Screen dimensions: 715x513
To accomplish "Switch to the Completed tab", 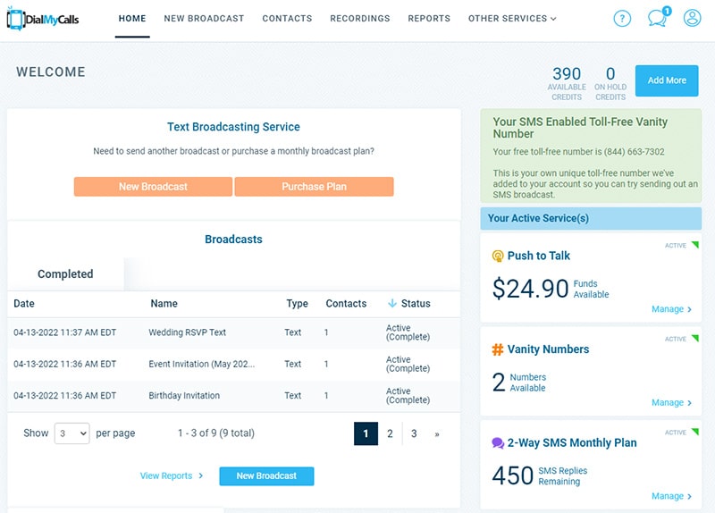I will click(65, 274).
